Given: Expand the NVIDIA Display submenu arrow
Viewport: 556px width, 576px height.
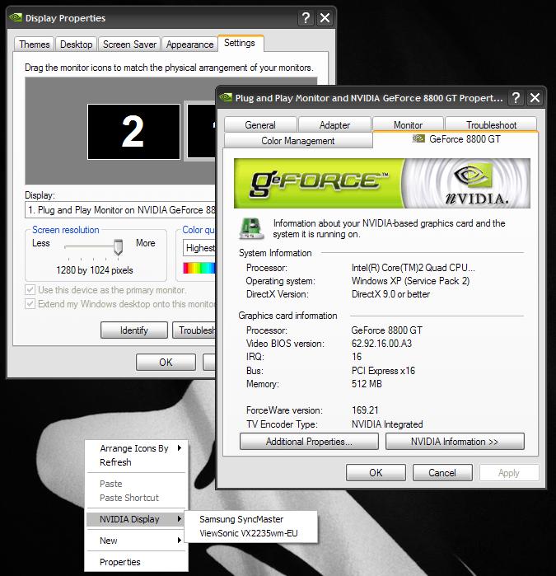Looking at the screenshot, I should tap(180, 518).
